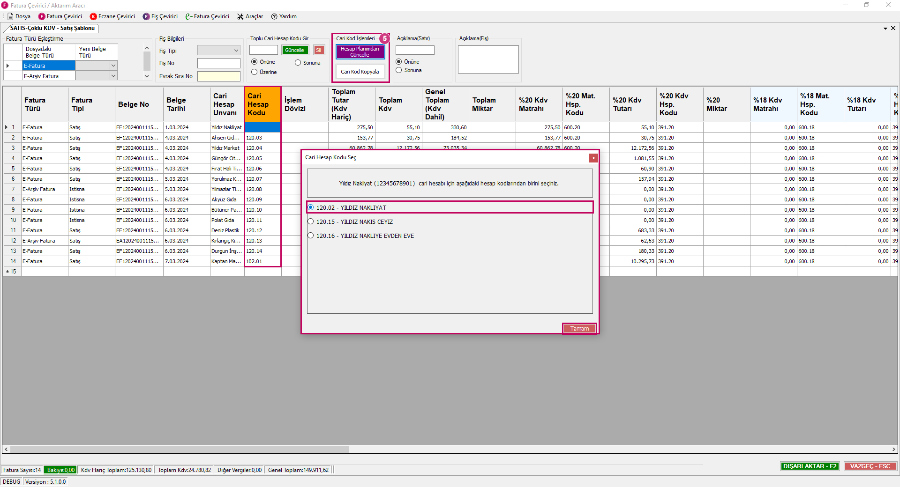The width and height of the screenshot is (900, 487).
Task: Click the Evrak Sıra No input field
Action: [x=218, y=76]
